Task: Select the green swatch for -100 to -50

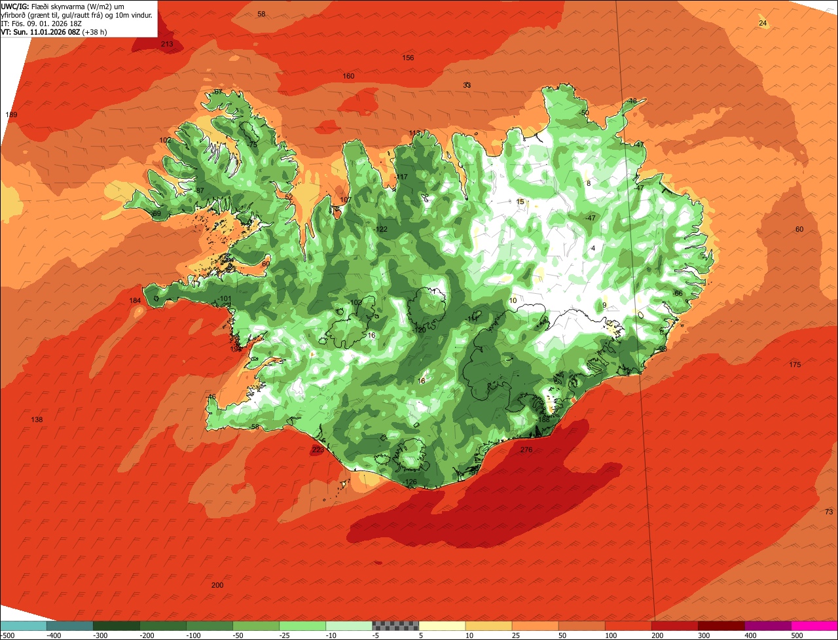Action: pyautogui.click(x=209, y=626)
